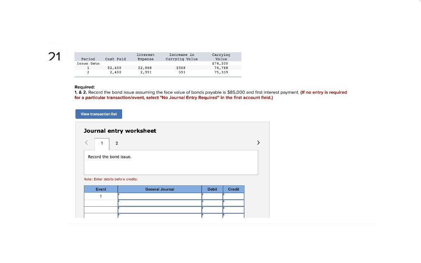The width and height of the screenshot is (421, 263).
Task: Click the first row Credit amount field
Action: click(x=234, y=196)
